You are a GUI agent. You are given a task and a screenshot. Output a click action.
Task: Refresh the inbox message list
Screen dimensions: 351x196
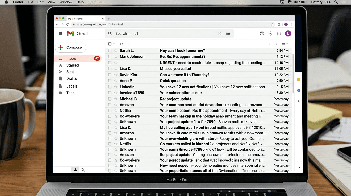pyautogui.click(x=122, y=44)
